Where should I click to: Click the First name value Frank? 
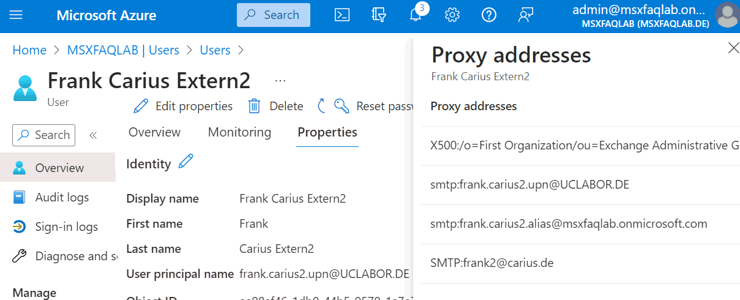(253, 224)
